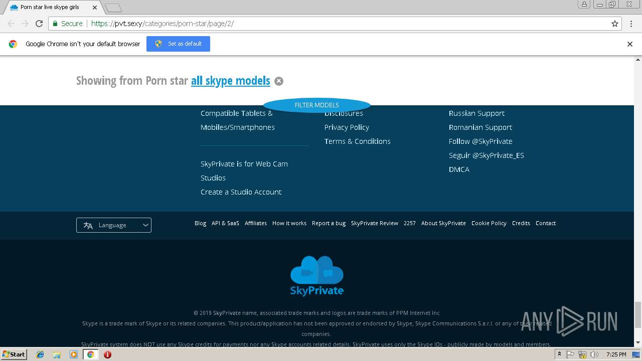Open the Language dropdown
Image resolution: width=642 pixels, height=361 pixels.
click(x=114, y=225)
